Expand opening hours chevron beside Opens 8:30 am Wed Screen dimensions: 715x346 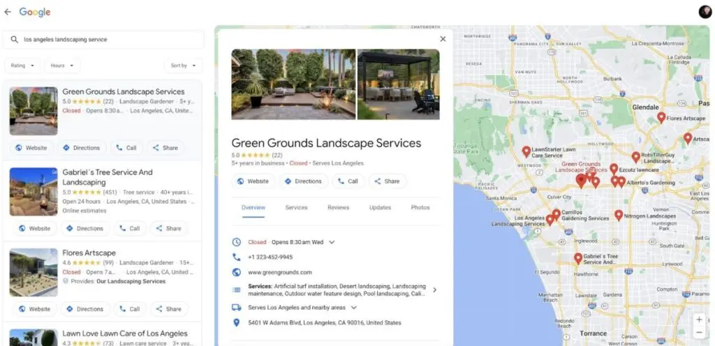click(x=332, y=242)
